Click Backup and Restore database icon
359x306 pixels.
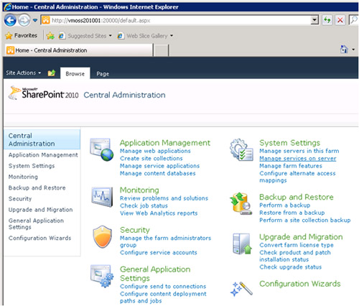pos(241,203)
